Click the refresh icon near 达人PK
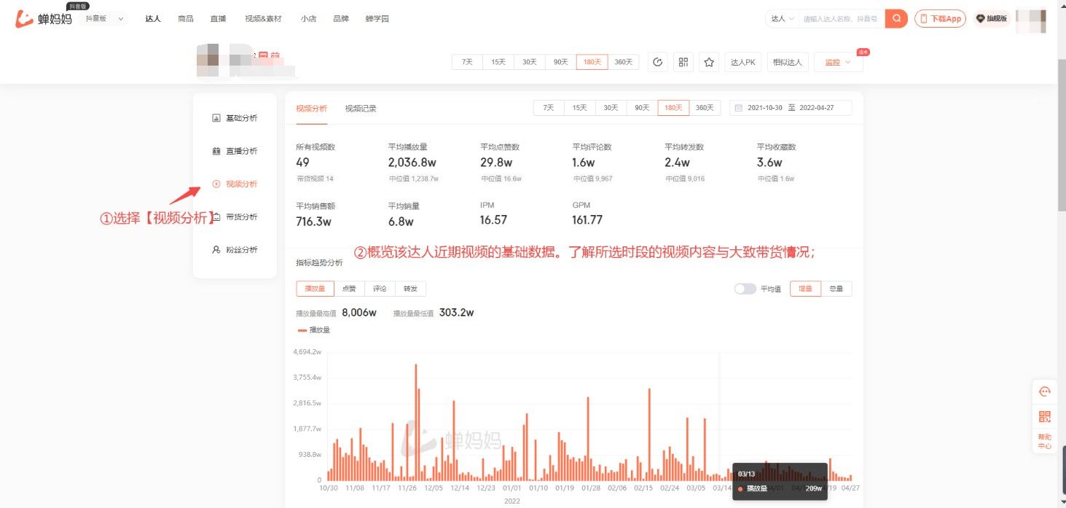Image resolution: width=1066 pixels, height=508 pixels. point(658,62)
